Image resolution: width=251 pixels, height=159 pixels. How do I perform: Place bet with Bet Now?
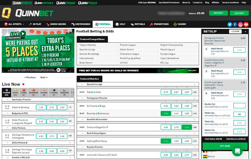pos(225,146)
